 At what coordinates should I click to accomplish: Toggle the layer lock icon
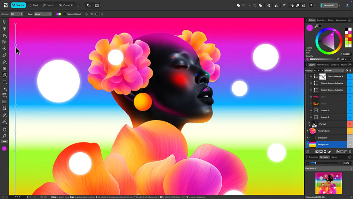click(x=350, y=71)
